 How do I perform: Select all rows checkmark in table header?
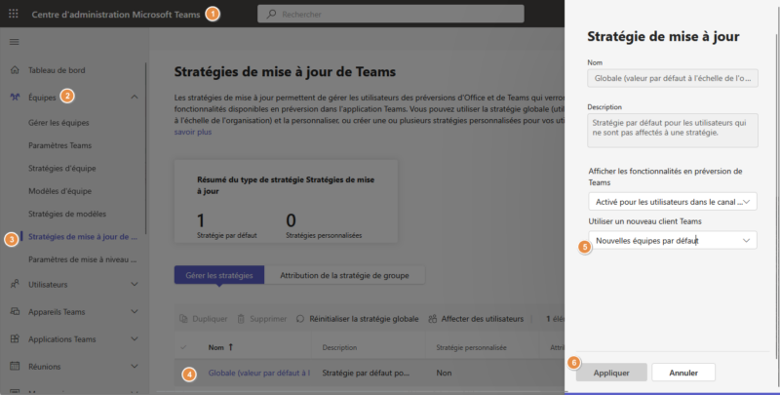[x=183, y=347]
